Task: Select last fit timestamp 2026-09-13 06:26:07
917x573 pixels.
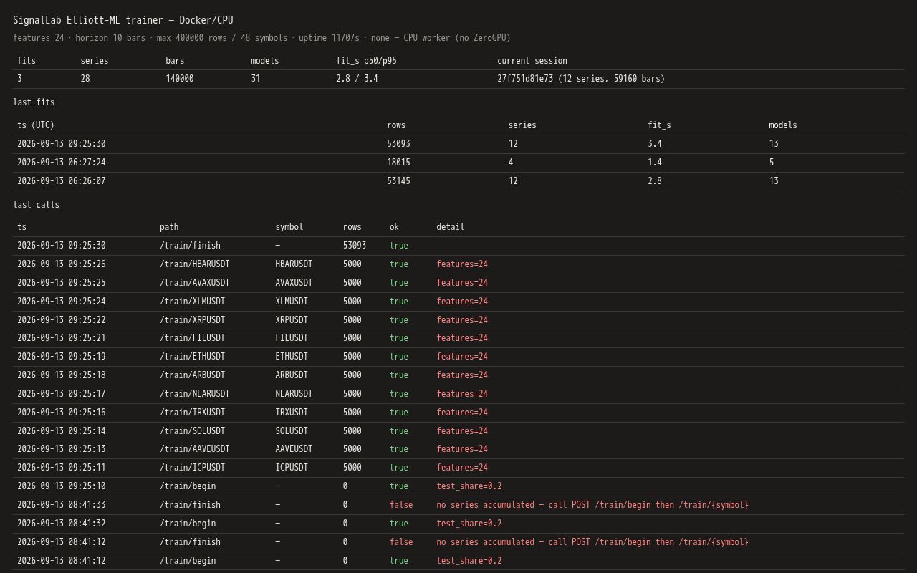Action: click(62, 181)
